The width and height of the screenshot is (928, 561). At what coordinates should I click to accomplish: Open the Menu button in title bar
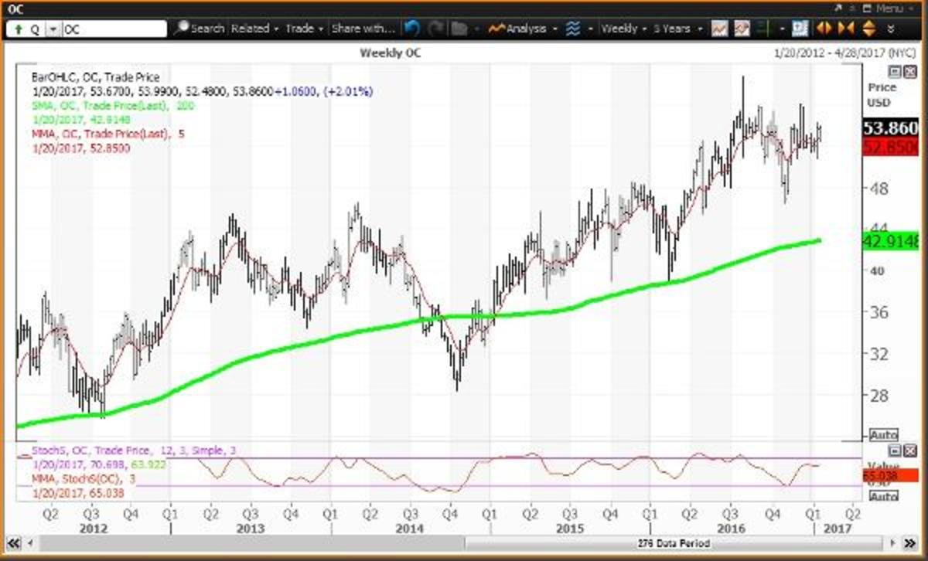point(884,8)
